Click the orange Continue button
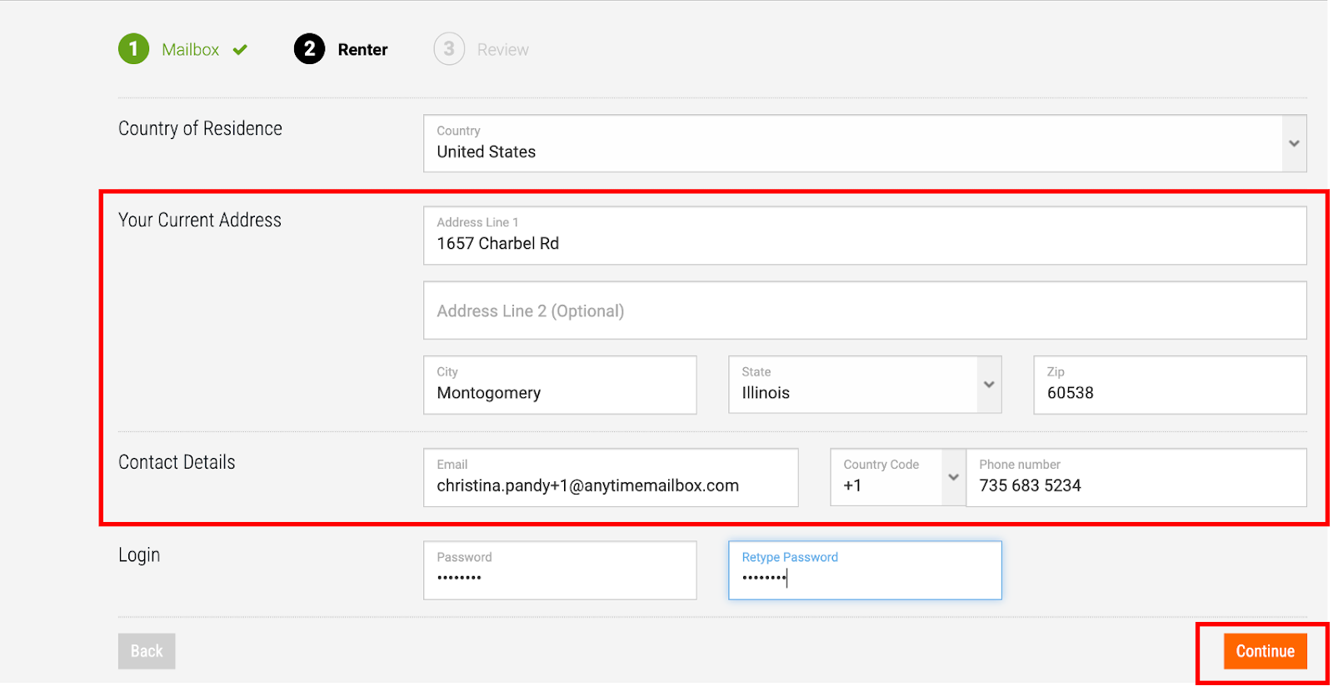The width and height of the screenshot is (1333, 686). click(1265, 651)
